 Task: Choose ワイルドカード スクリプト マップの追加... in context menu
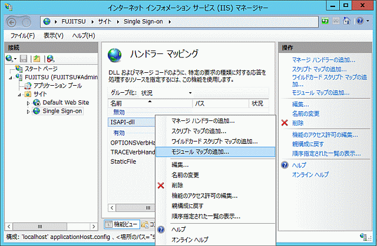[x=216, y=141]
